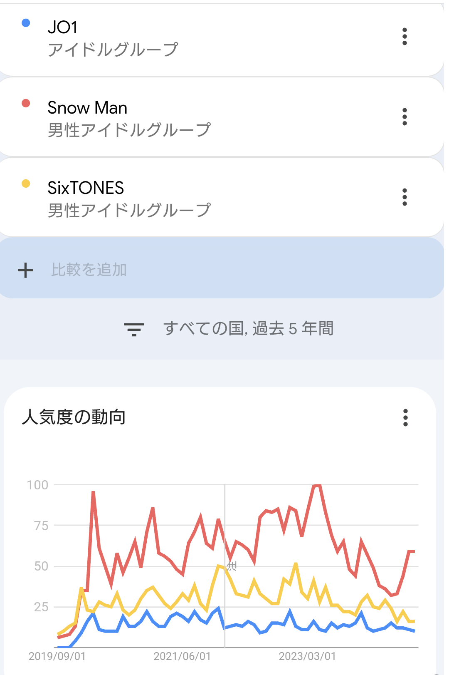This screenshot has width=449, height=675.
Task: Click the note marker on the chart
Action: (232, 566)
